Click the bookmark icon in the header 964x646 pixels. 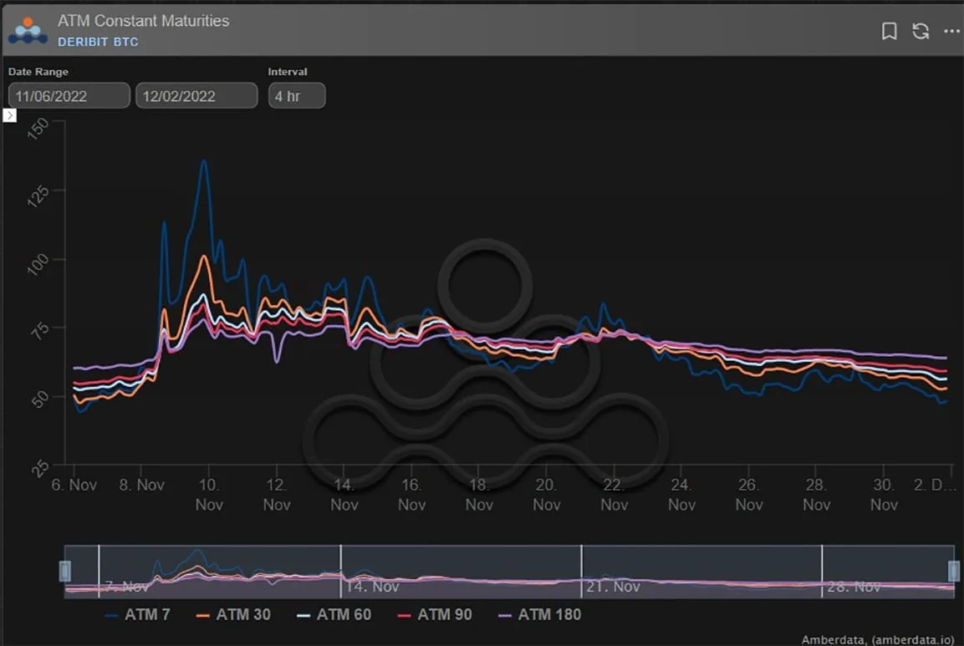[889, 31]
